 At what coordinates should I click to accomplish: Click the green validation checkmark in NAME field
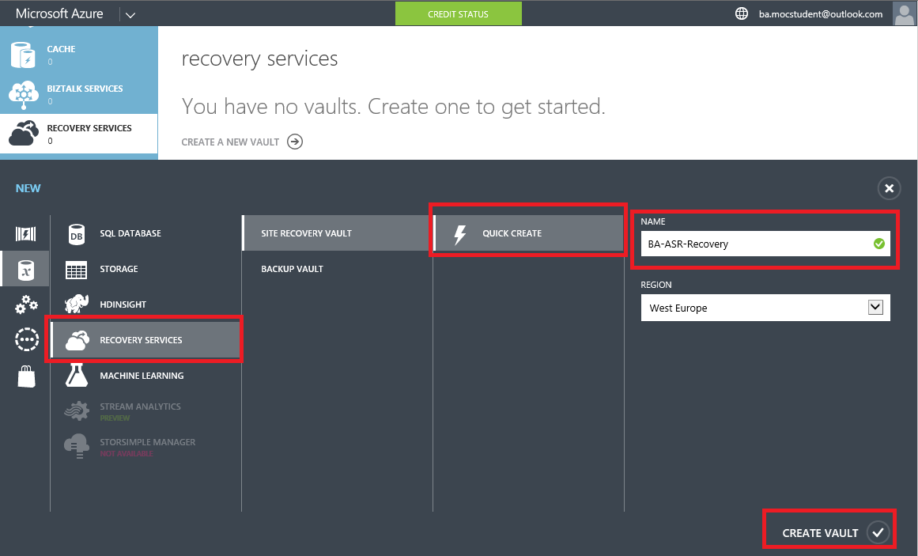coord(878,244)
